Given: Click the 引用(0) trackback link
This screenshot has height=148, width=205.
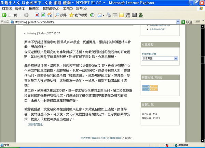Looking at the screenshot, I should tap(105, 138).
